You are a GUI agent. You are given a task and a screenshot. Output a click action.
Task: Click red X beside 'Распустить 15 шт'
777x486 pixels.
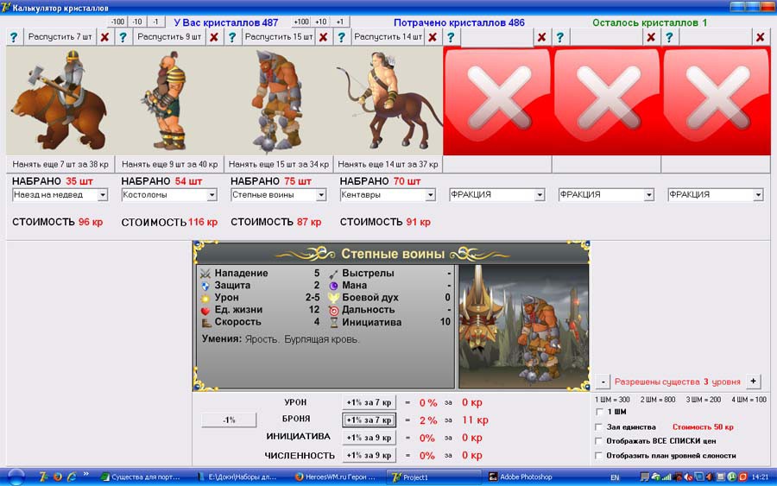[x=323, y=37]
